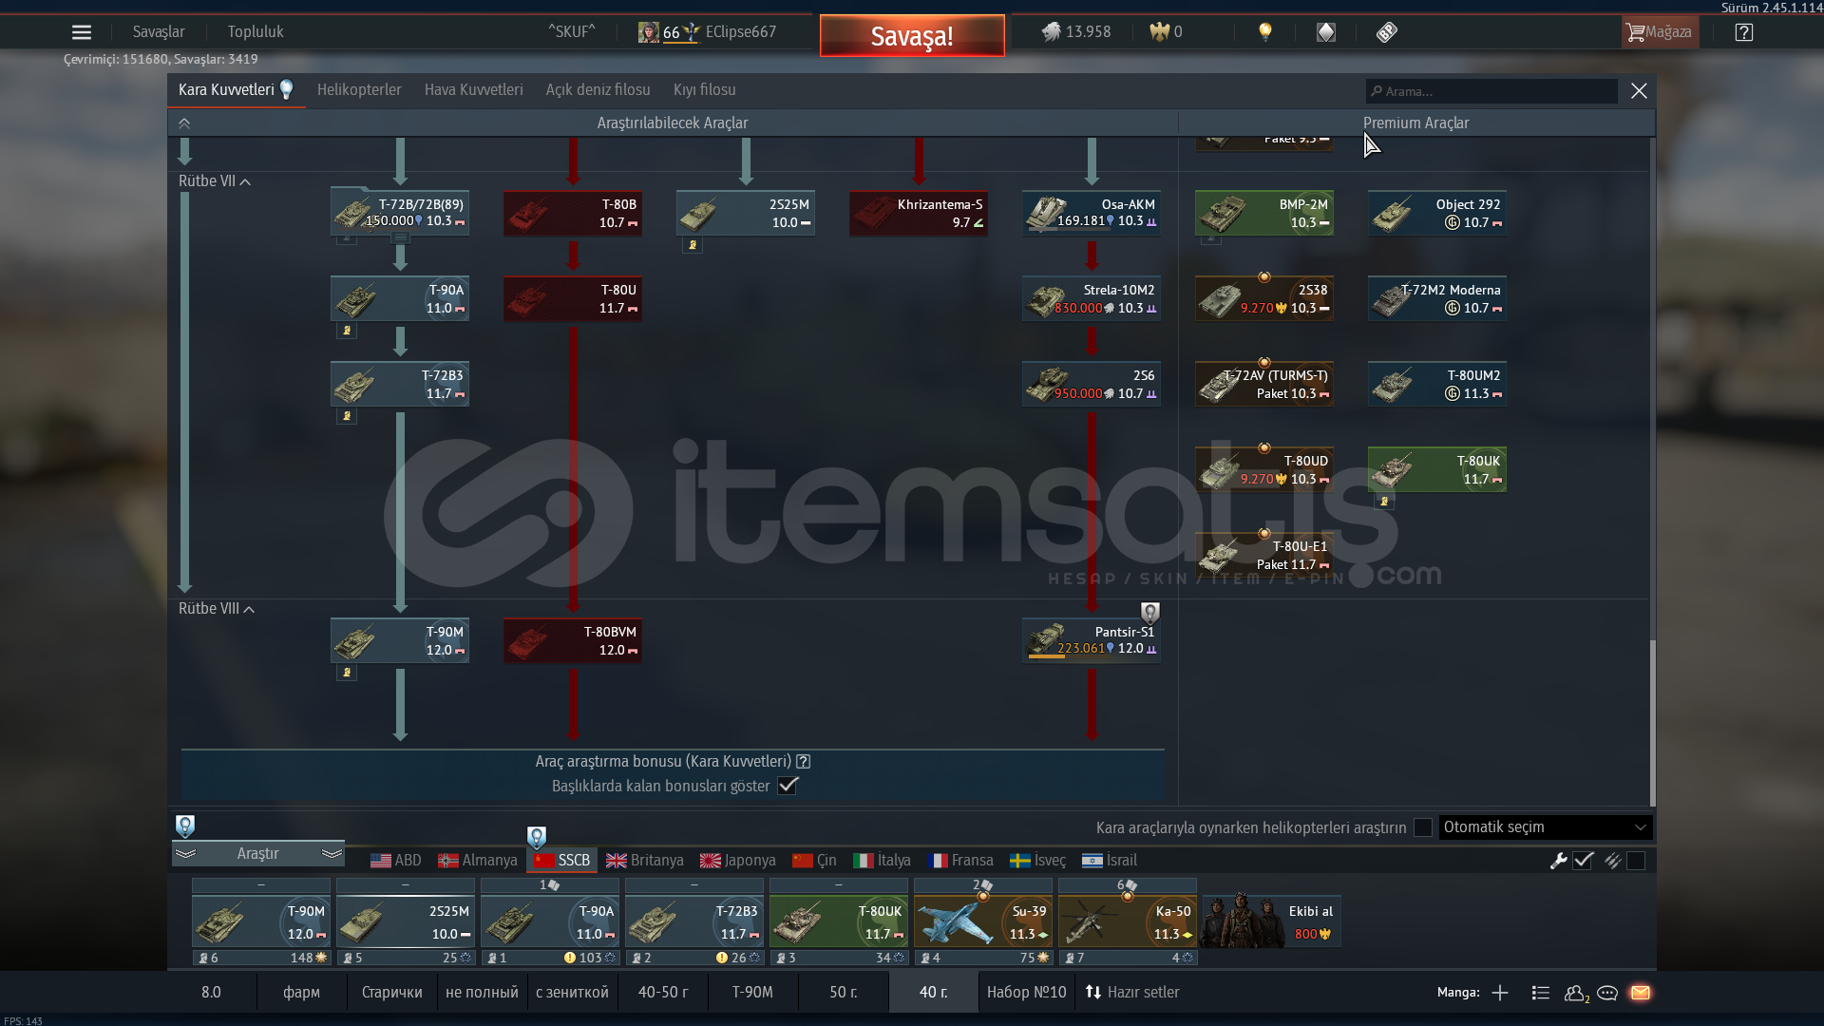Select the Strela-10M2 vehicle
Screen dimensions: 1824x1026
coord(1092,298)
